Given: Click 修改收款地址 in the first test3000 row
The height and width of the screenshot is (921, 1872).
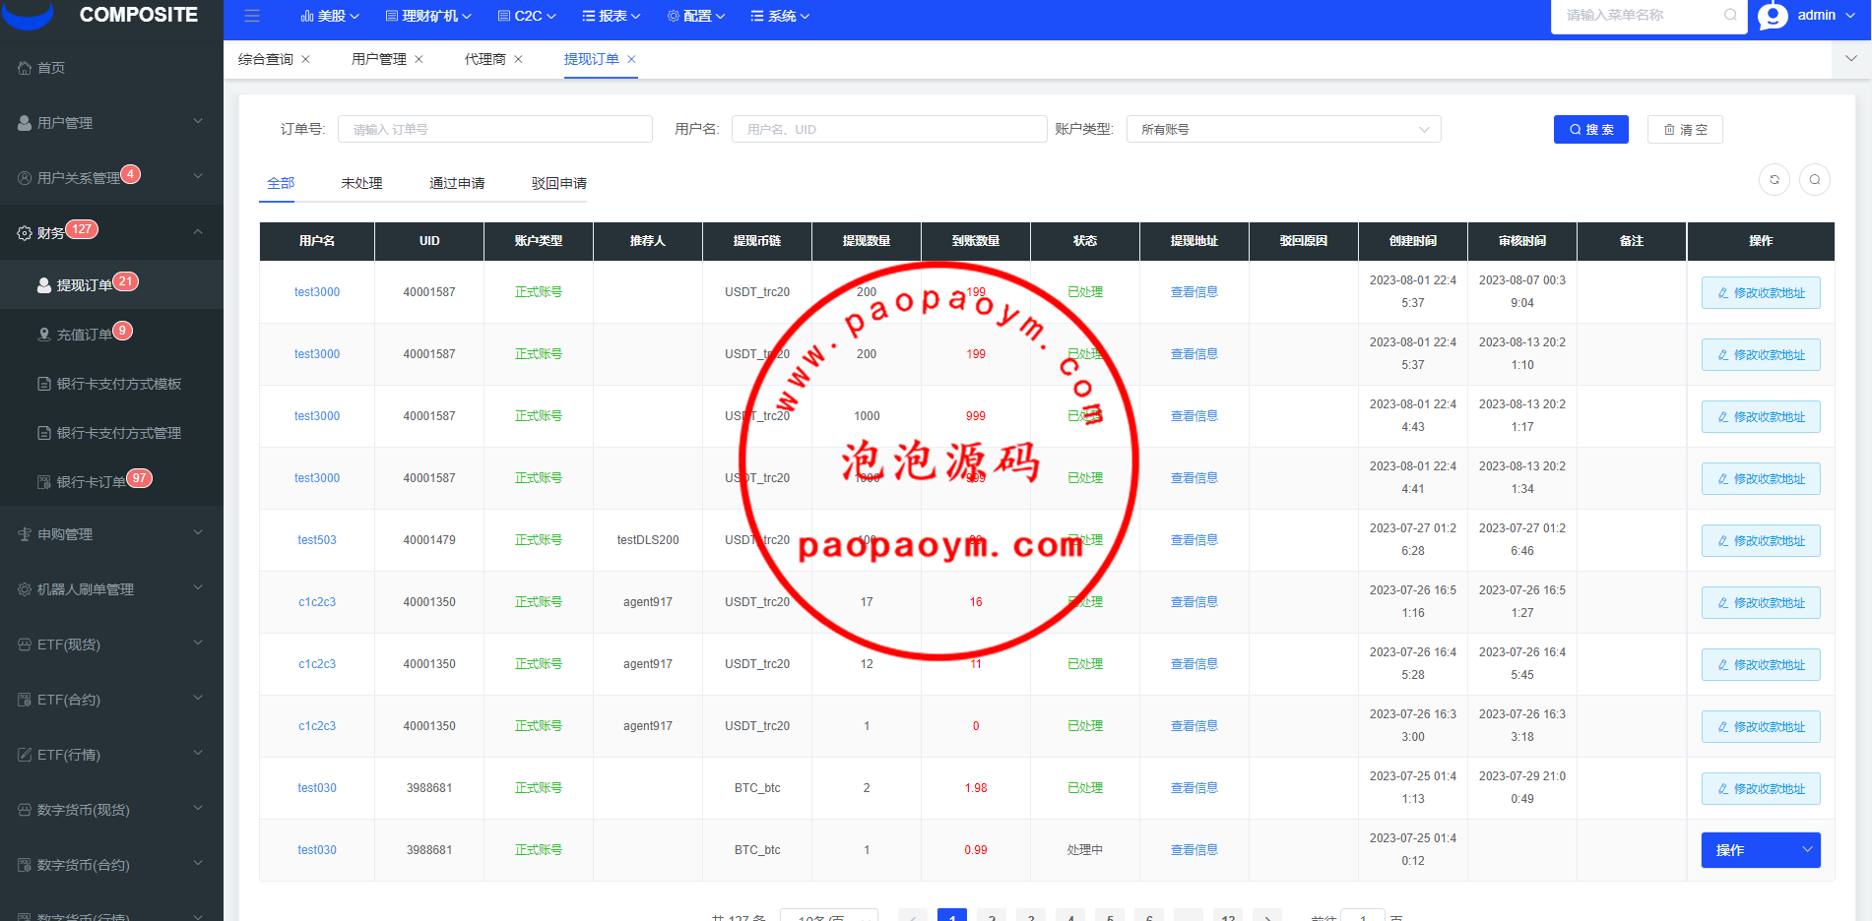Looking at the screenshot, I should pyautogui.click(x=1761, y=293).
